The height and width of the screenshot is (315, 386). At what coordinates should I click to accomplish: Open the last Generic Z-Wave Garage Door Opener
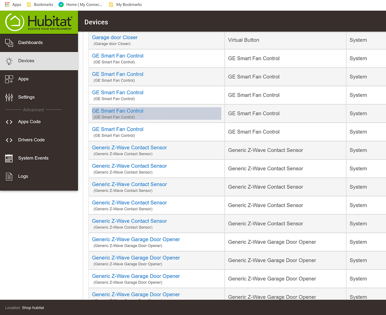(135, 294)
